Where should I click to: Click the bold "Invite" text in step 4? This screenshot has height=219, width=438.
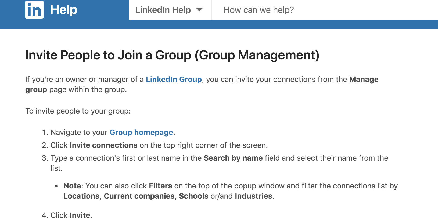click(79, 215)
